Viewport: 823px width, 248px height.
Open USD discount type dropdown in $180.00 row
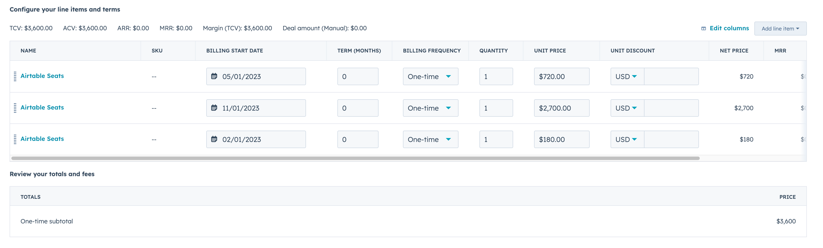(x=627, y=139)
